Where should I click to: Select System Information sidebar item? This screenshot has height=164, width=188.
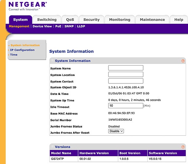tap(25, 45)
